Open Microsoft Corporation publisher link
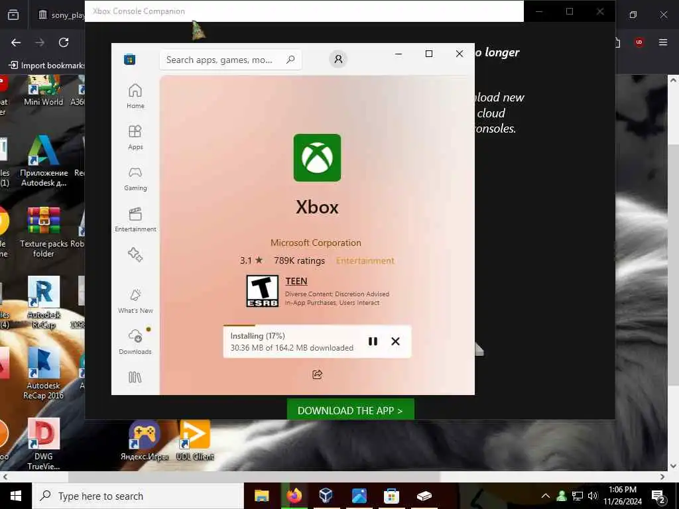Screen dimensions: 679x509 click(x=316, y=243)
